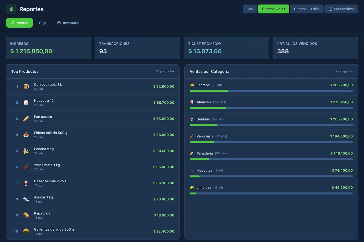The height and width of the screenshot is (242, 364).
Task: Click the Top Productos heading
Action: coord(25,72)
